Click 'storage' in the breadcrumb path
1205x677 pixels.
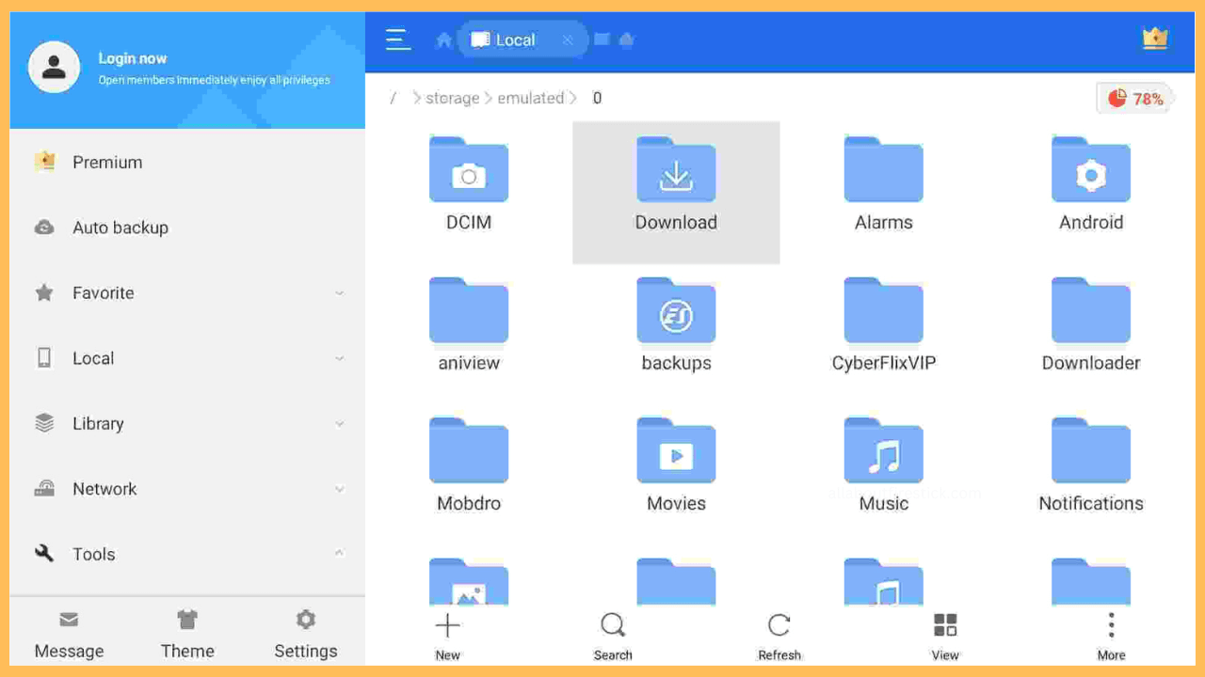pyautogui.click(x=453, y=97)
